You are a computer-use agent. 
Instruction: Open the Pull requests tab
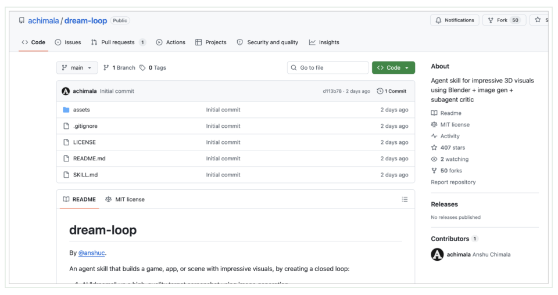pos(119,42)
